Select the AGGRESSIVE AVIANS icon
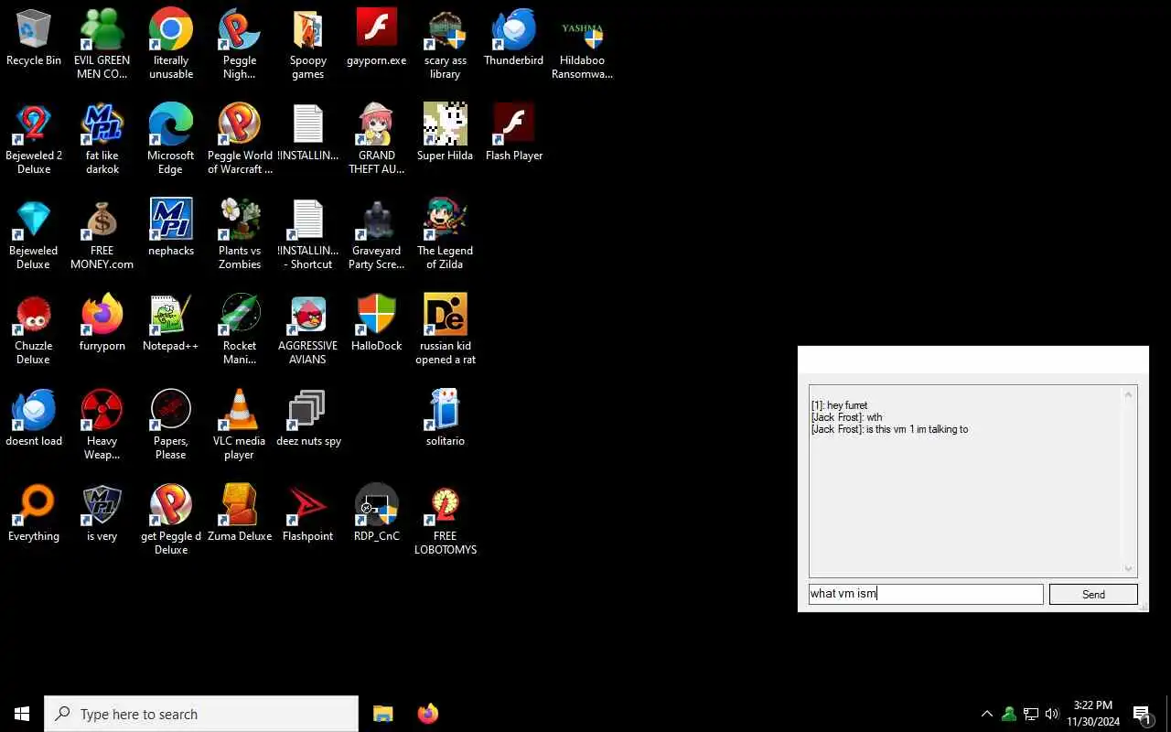This screenshot has width=1171, height=732. click(308, 329)
